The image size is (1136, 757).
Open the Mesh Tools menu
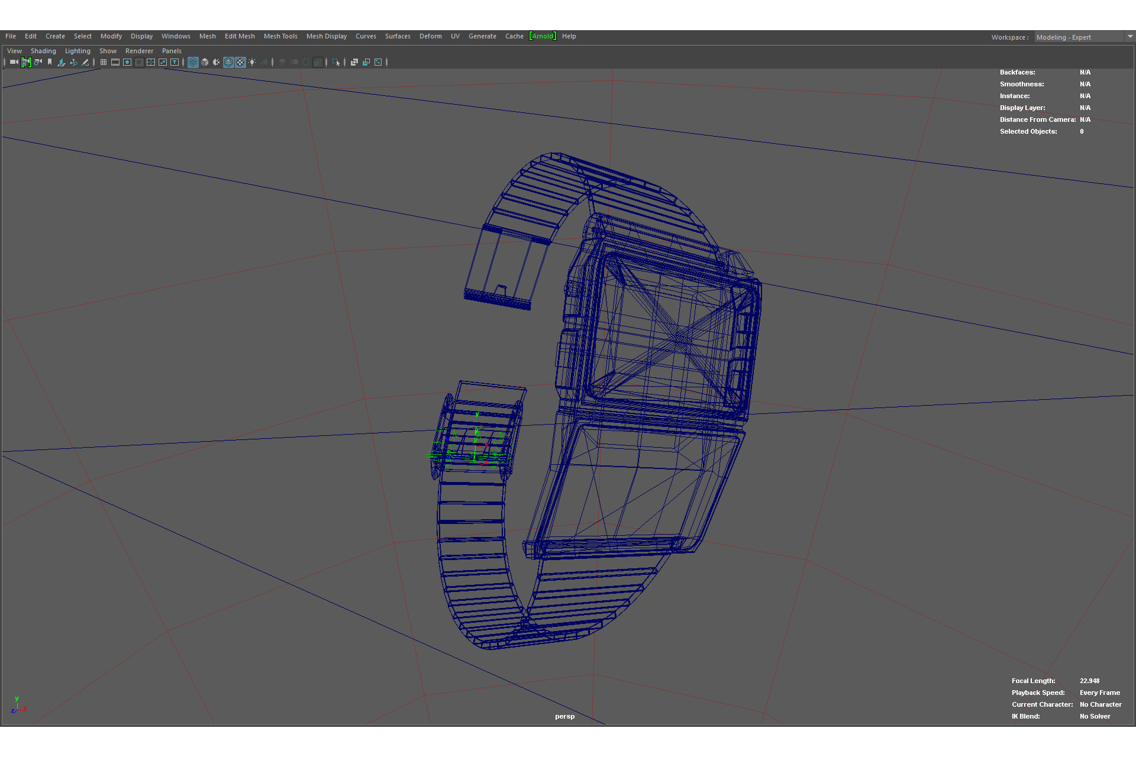pos(280,36)
